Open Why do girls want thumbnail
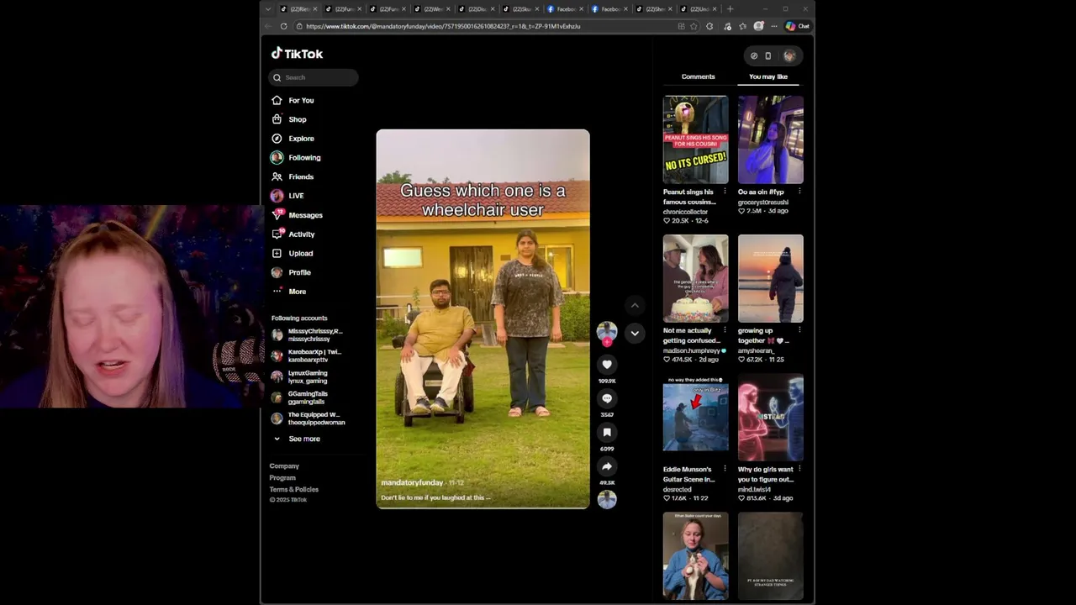 point(771,418)
